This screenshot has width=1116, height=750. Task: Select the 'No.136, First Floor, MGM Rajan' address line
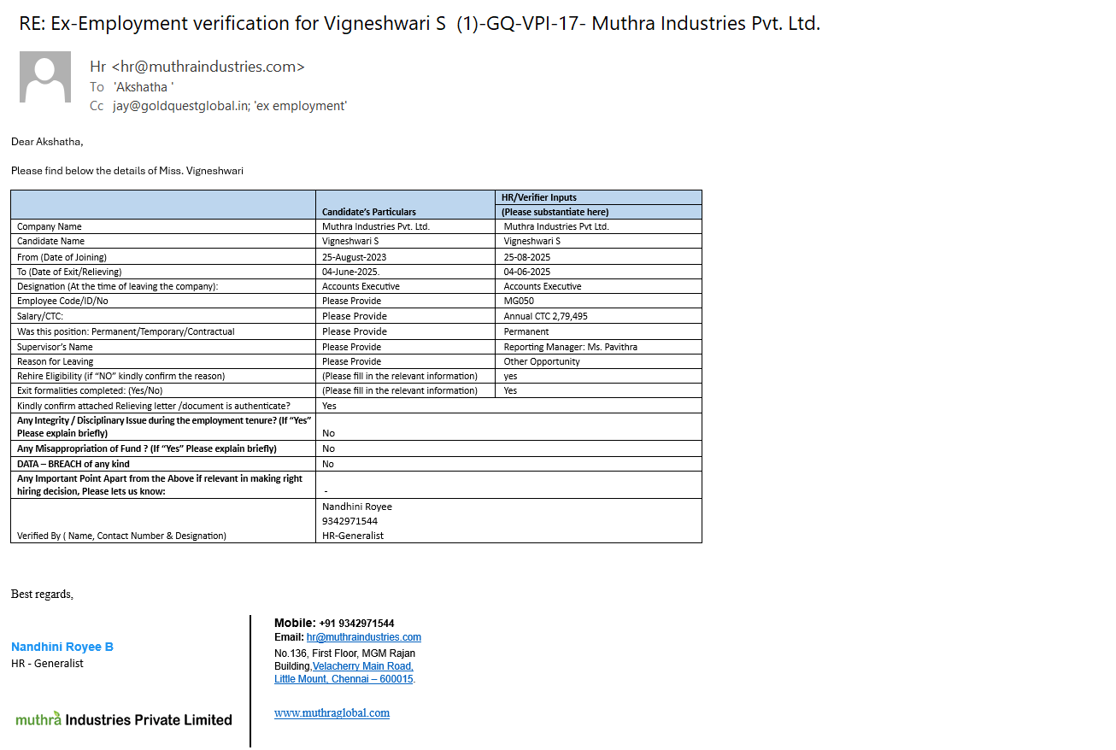point(345,653)
